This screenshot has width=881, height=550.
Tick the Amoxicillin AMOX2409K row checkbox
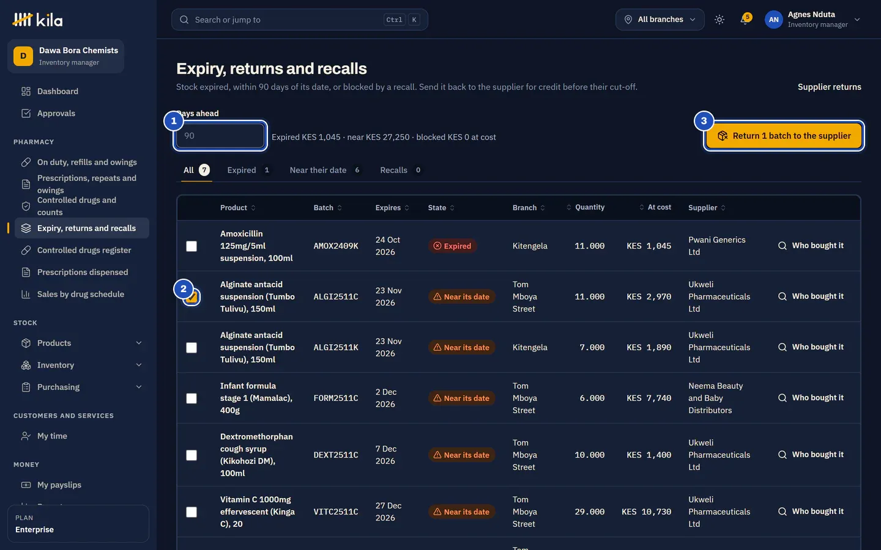click(191, 246)
